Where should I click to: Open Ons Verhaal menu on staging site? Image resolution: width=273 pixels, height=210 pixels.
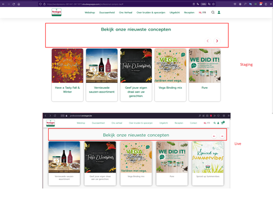pyautogui.click(x=126, y=13)
